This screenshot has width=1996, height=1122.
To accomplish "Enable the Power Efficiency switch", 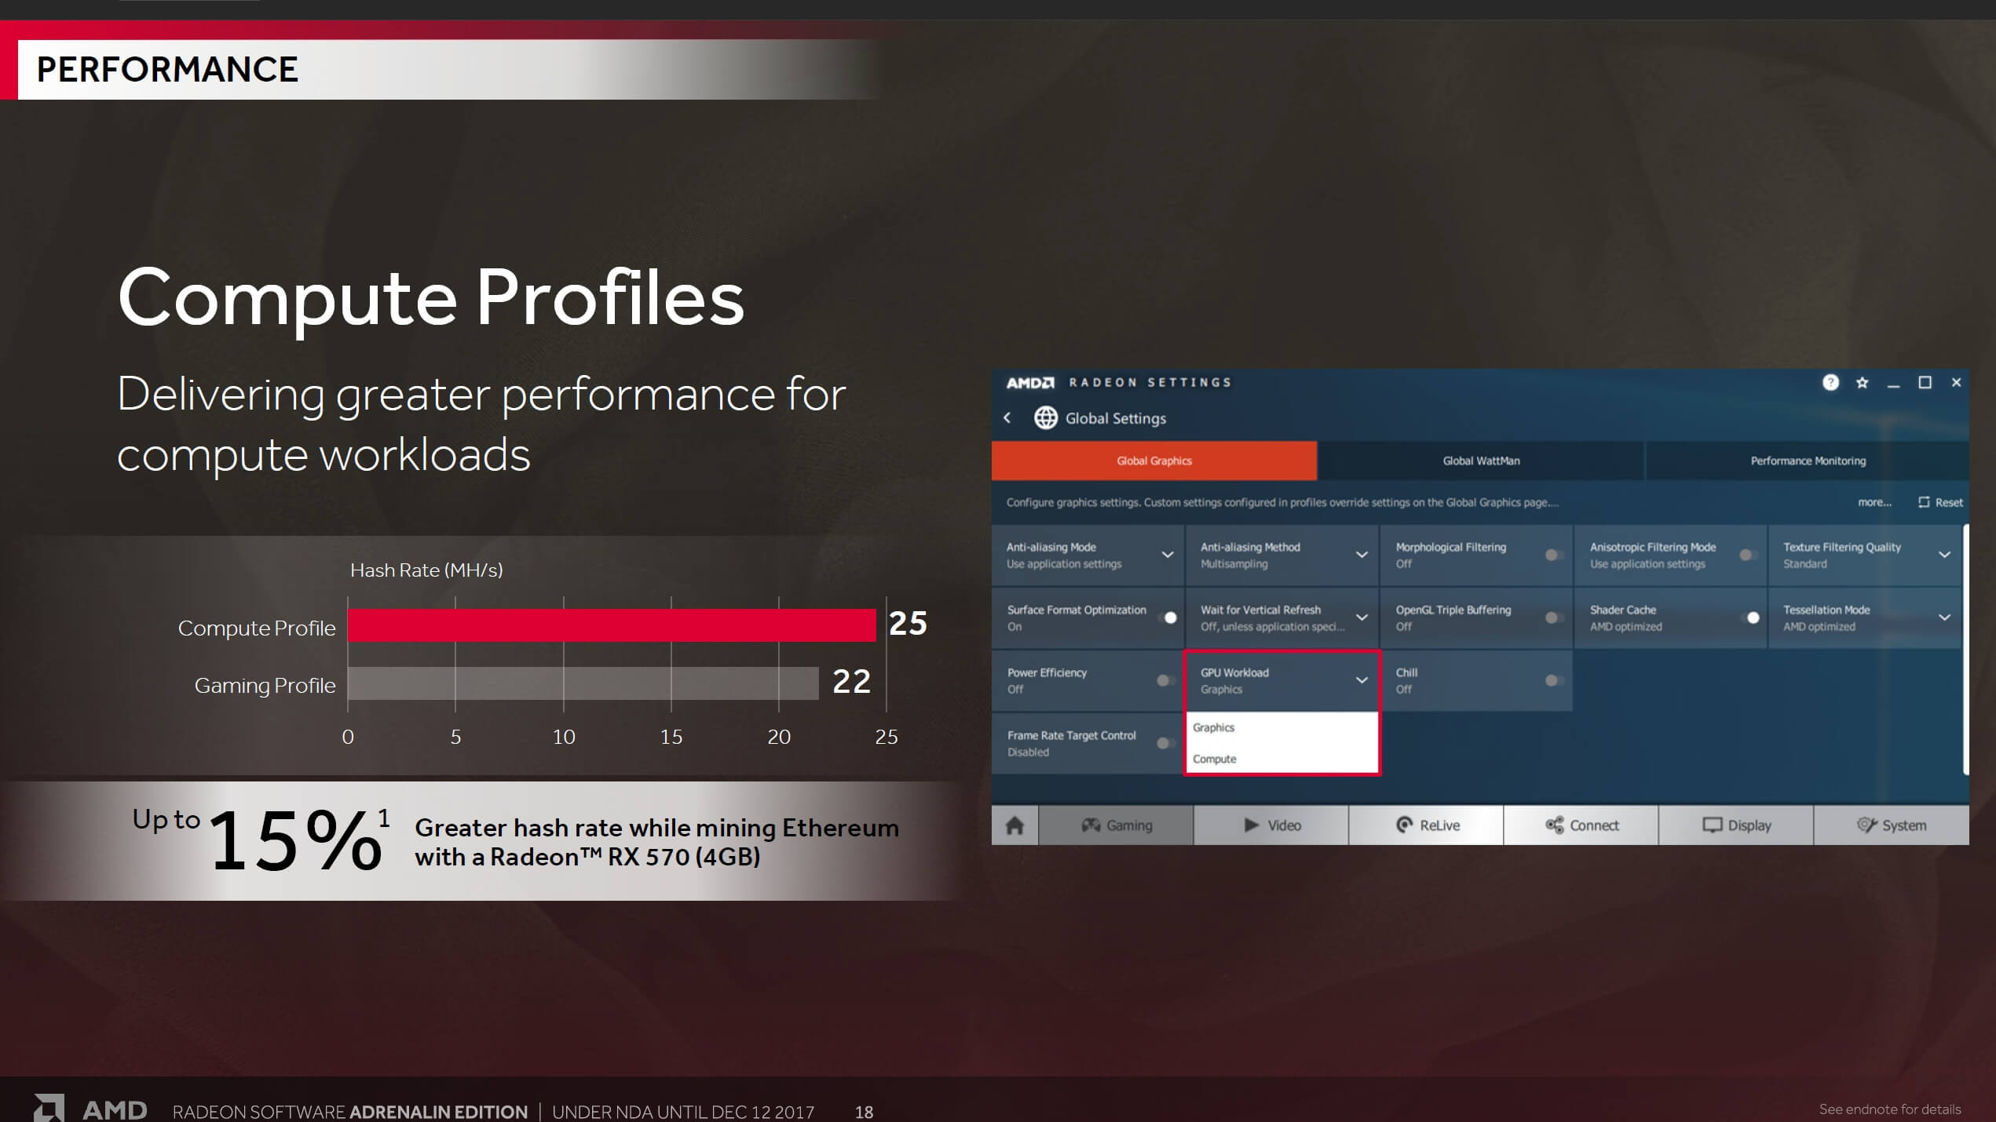I will 1165,680.
